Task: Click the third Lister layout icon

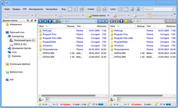Action: 132,9
